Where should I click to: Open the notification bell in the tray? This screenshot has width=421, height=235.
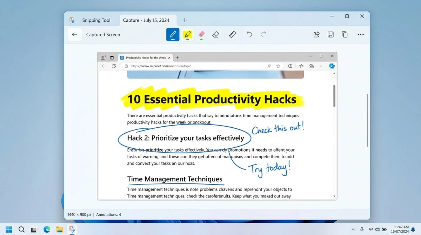click(413, 229)
